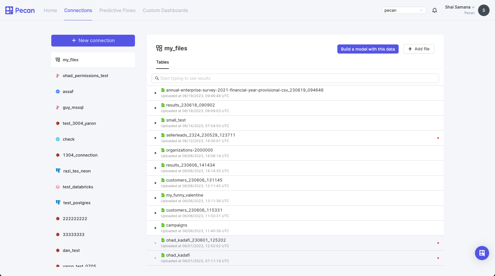
Task: Expand the small_test table row
Action: coord(156,123)
